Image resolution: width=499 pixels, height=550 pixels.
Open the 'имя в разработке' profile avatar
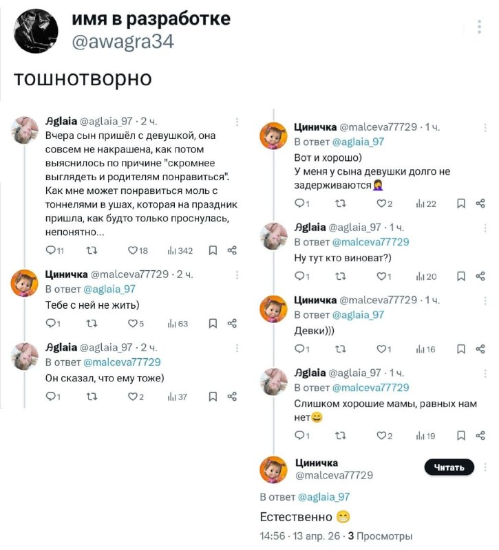[x=36, y=31]
